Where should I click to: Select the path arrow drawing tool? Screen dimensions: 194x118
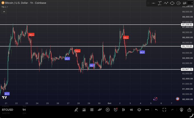click(x=166, y=3)
